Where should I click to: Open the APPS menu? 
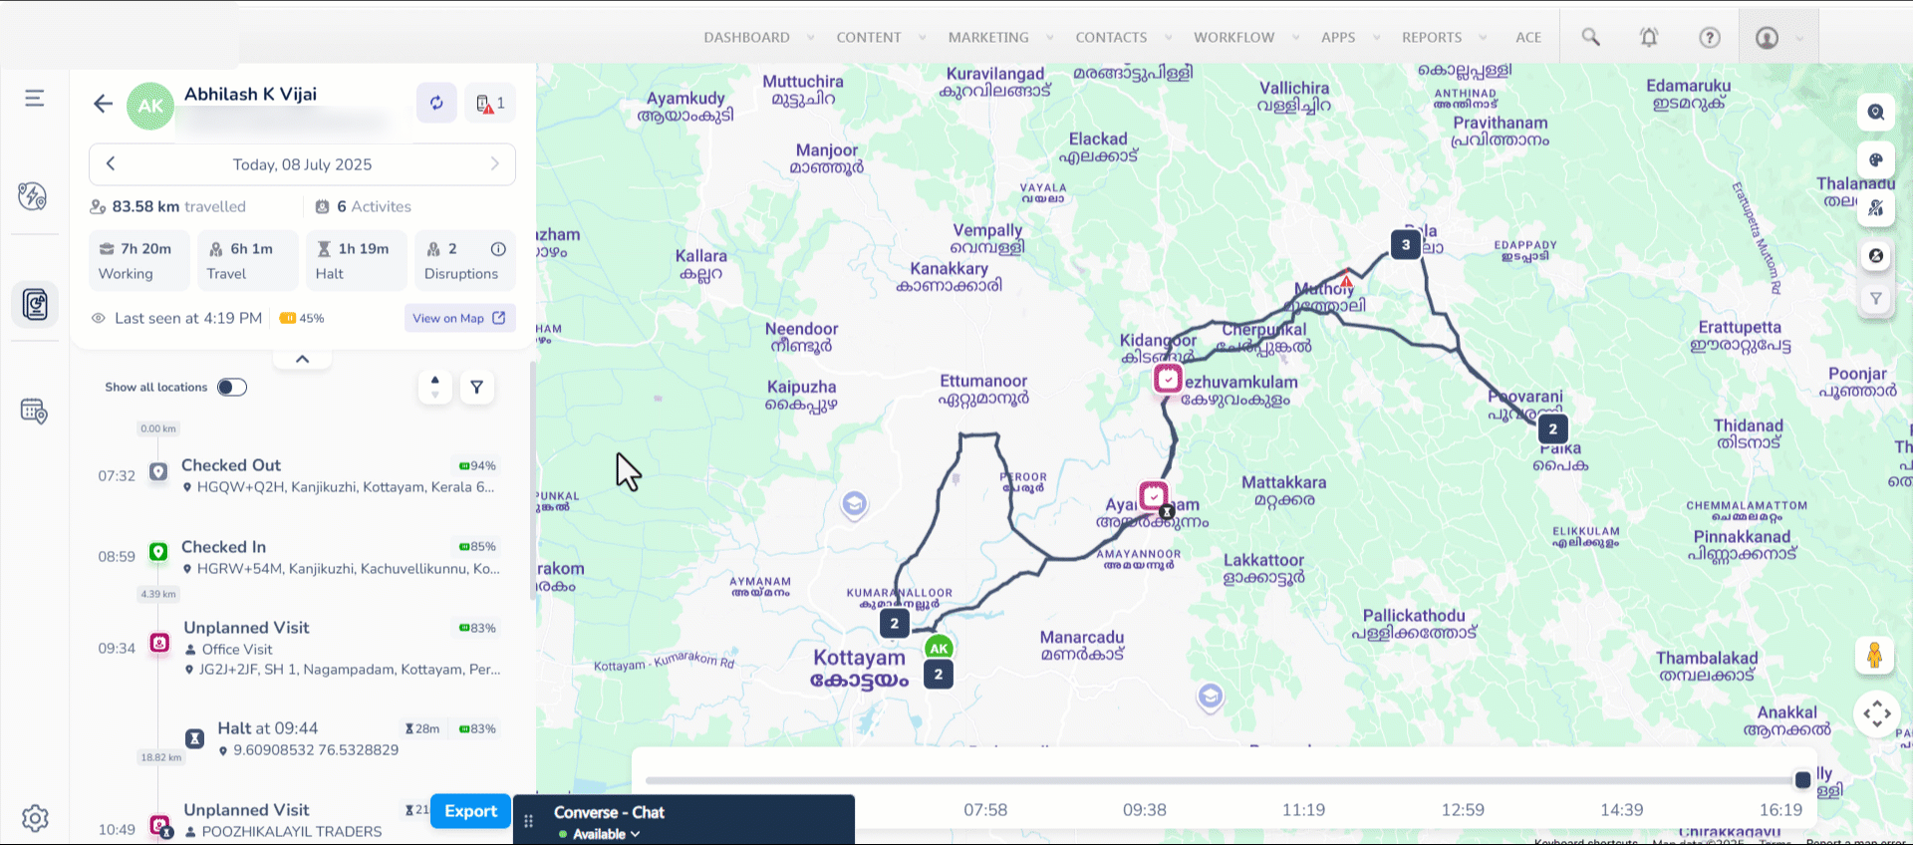1338,37
